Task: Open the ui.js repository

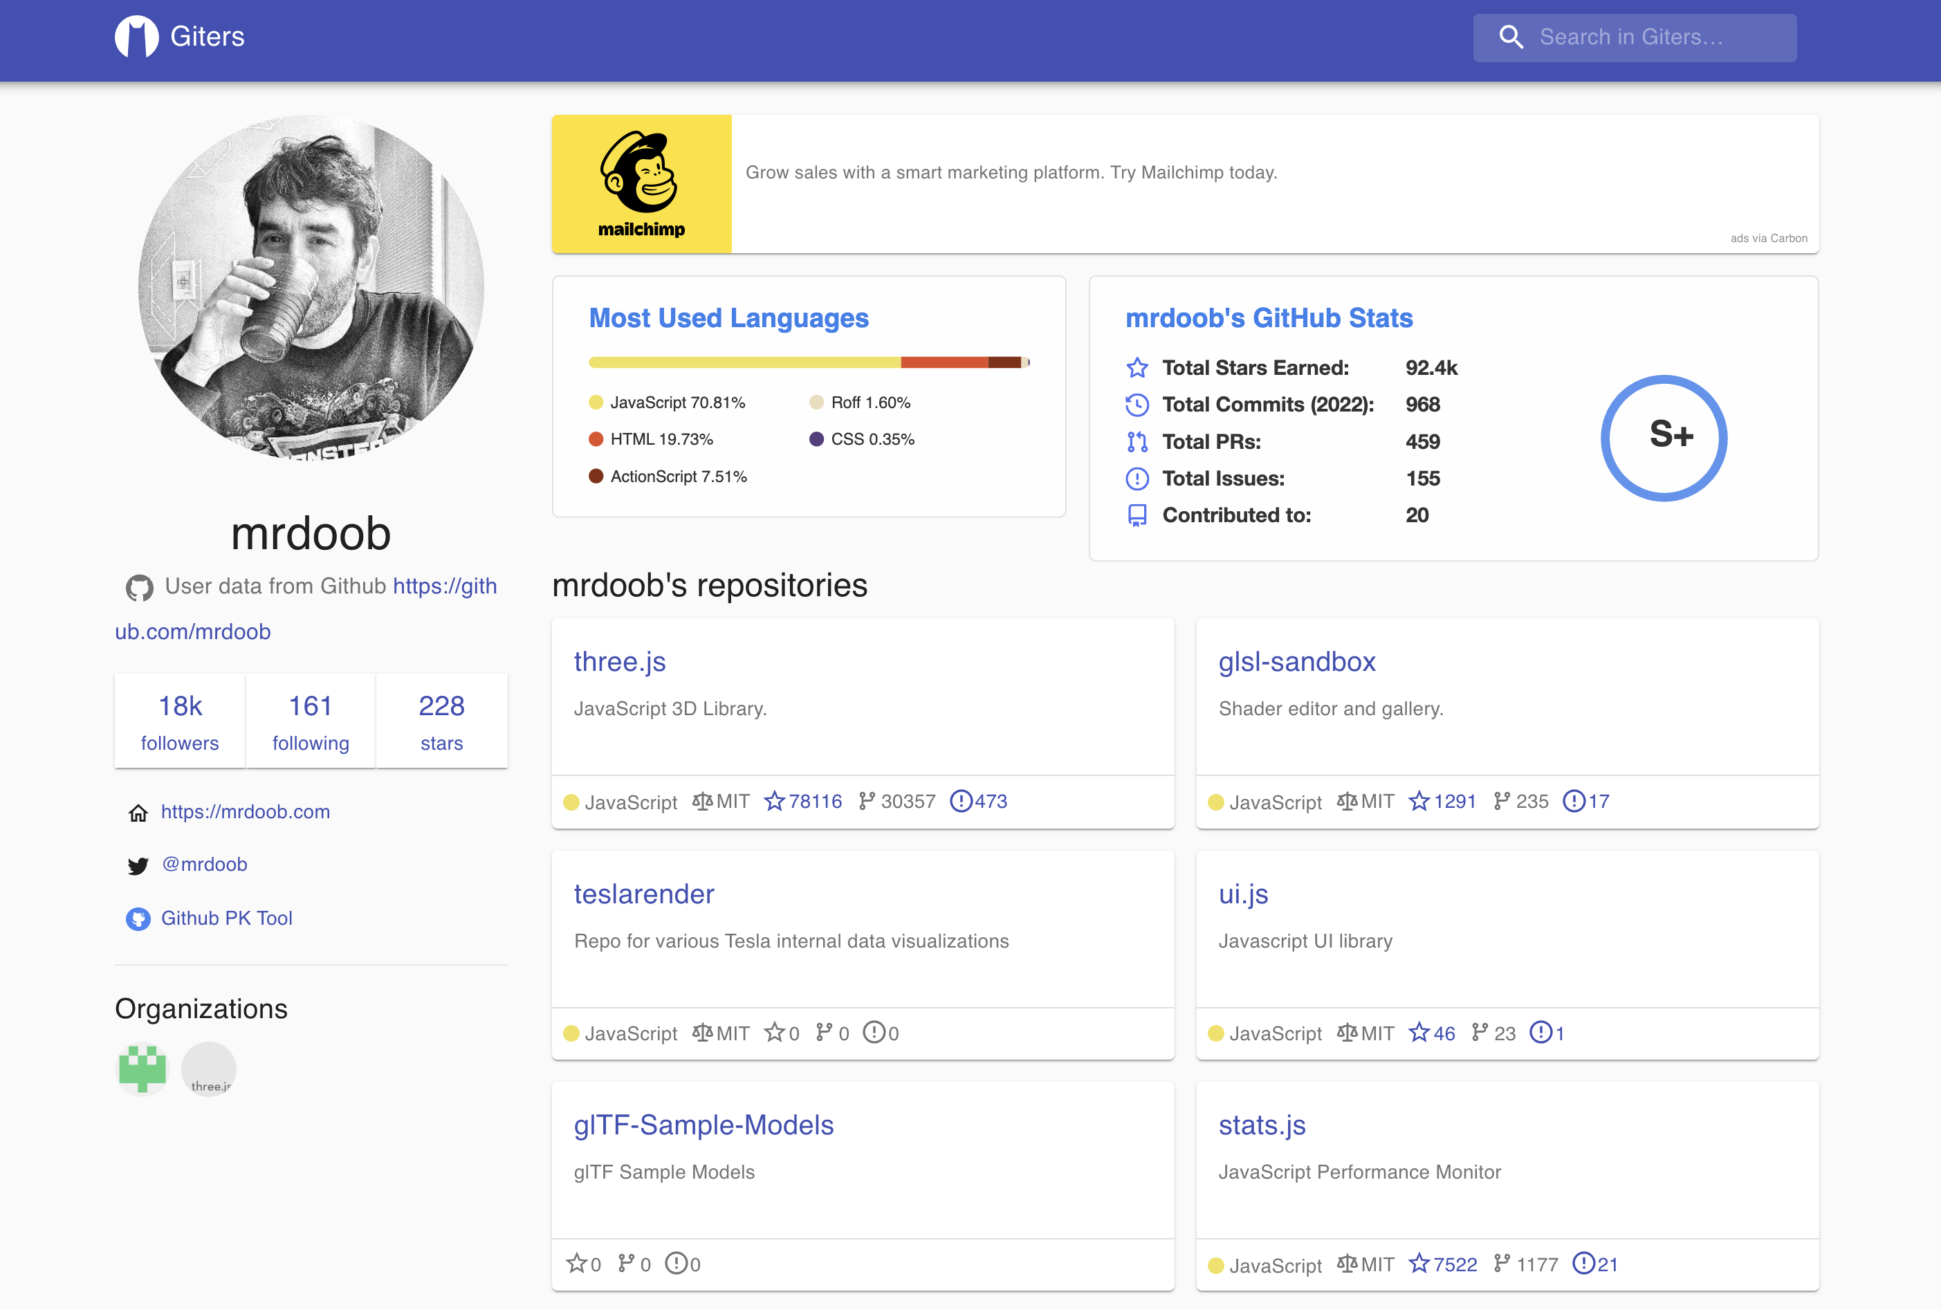Action: click(x=1243, y=894)
